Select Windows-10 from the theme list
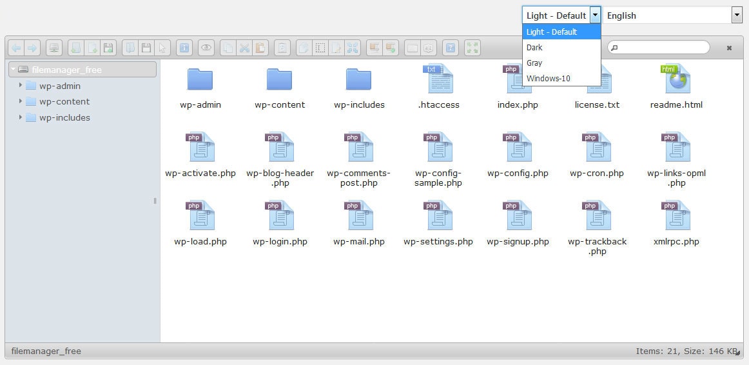 pos(548,79)
